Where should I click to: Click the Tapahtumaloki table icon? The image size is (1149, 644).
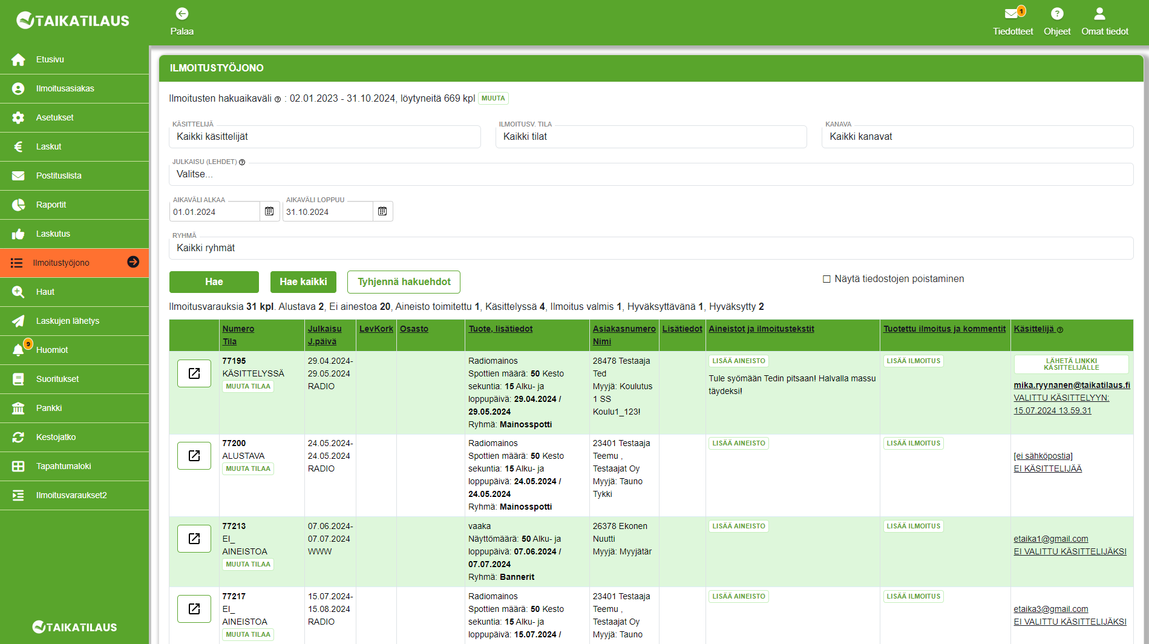coord(18,466)
